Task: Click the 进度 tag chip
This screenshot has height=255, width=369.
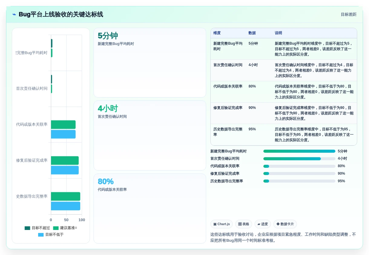Action: pos(262,224)
